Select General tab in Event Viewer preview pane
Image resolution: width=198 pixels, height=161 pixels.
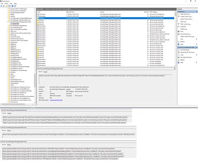pos(40,72)
